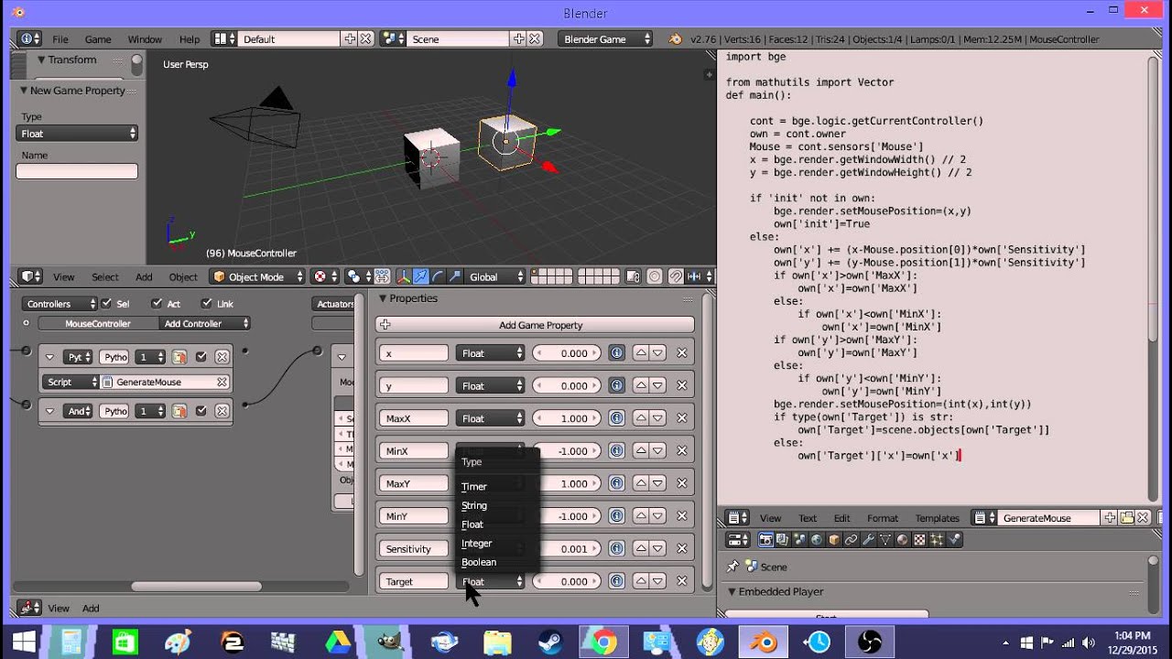Open the Render Layers properties icon

click(782, 540)
